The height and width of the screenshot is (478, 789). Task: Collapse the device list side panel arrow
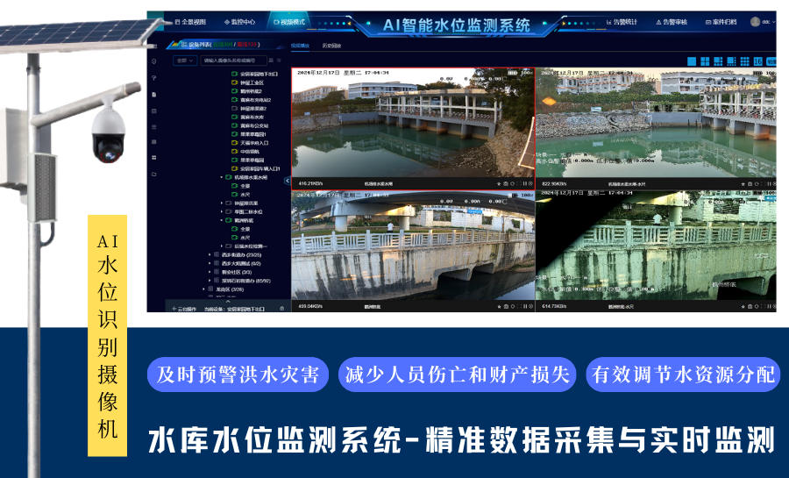click(288, 181)
